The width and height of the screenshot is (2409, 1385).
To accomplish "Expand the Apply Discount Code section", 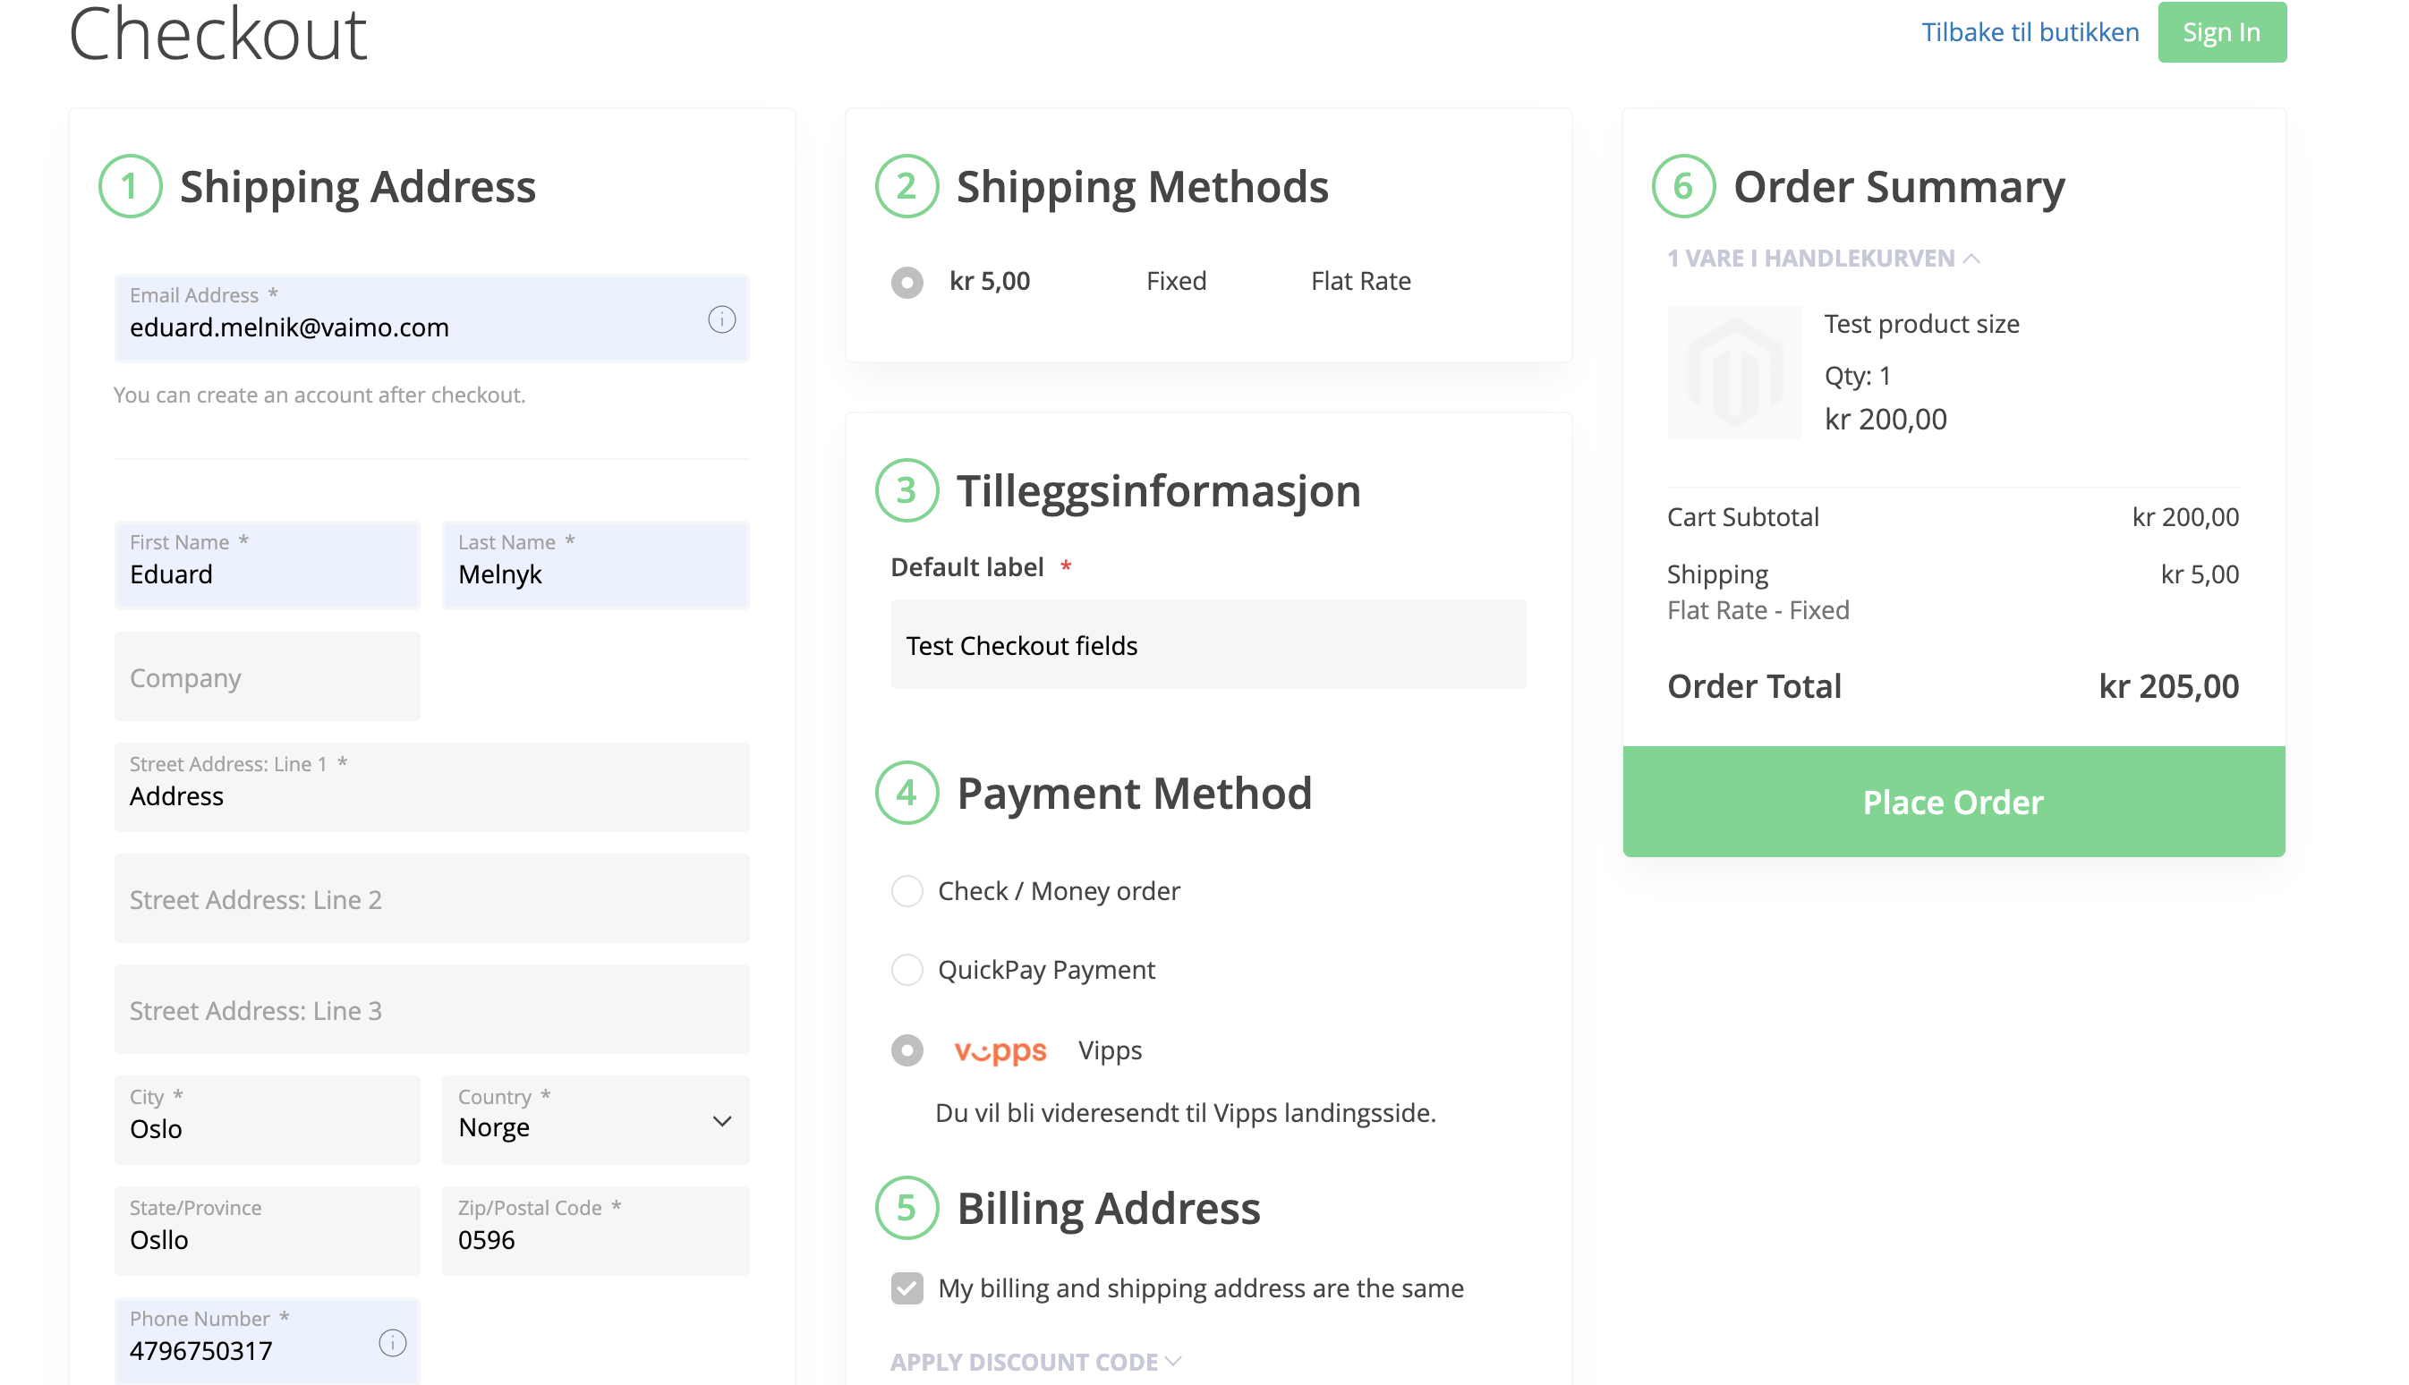I will pyautogui.click(x=1034, y=1361).
